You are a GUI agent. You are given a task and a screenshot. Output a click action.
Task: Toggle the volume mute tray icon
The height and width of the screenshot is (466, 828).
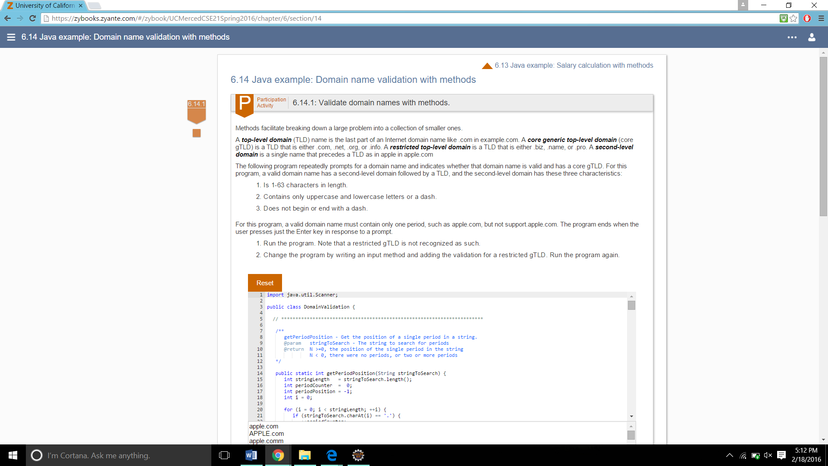(x=768, y=455)
